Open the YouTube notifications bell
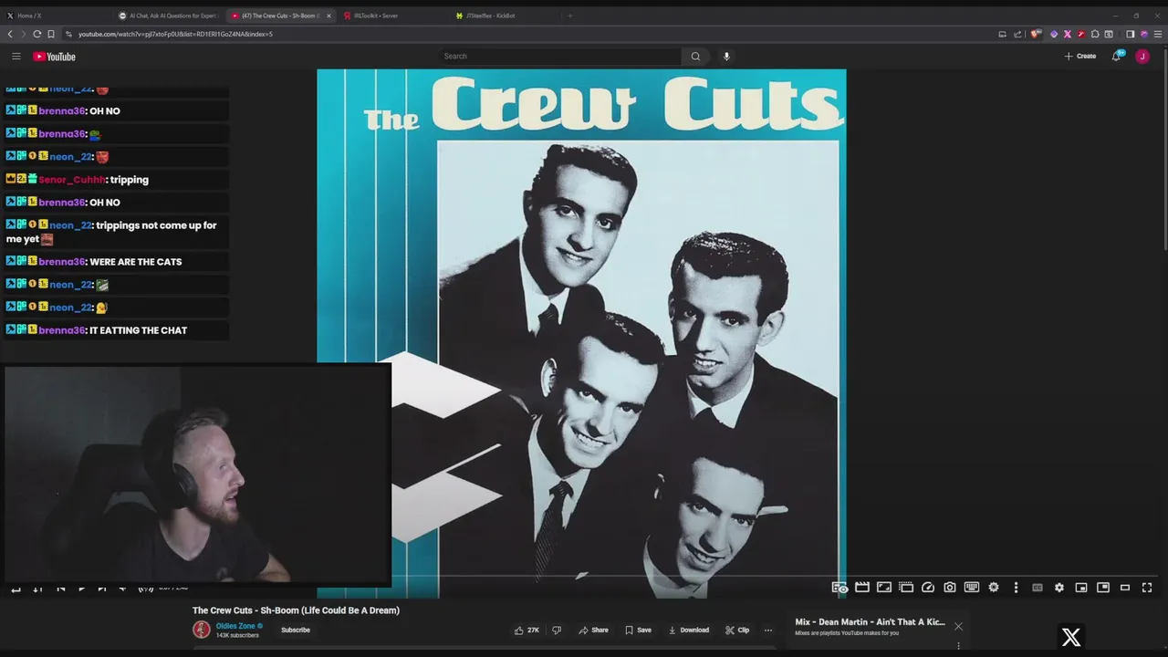 (x=1116, y=57)
